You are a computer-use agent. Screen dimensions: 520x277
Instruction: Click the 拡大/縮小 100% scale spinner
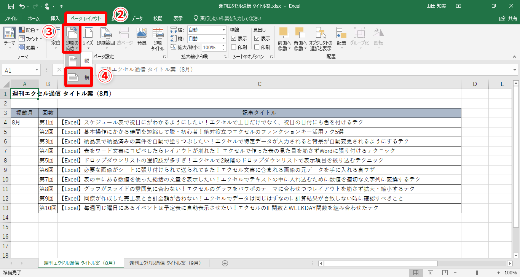pos(224,48)
